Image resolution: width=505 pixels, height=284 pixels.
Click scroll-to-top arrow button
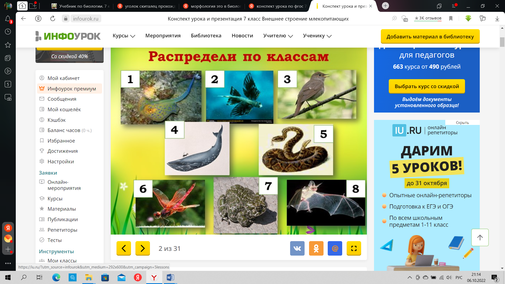480,237
